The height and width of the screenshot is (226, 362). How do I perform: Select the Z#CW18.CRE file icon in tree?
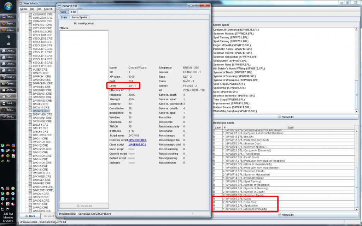(30, 111)
